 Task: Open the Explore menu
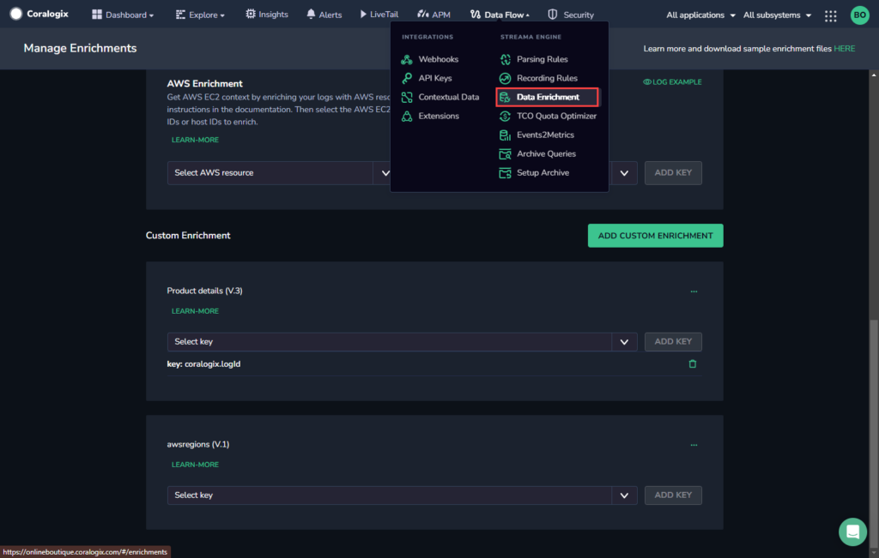(x=200, y=15)
